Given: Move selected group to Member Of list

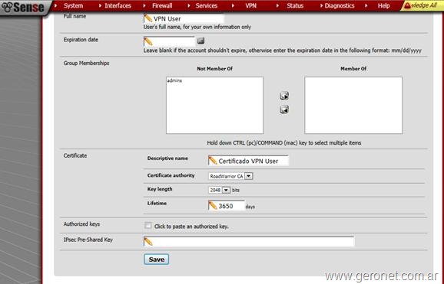Looking at the screenshot, I should [x=284, y=96].
